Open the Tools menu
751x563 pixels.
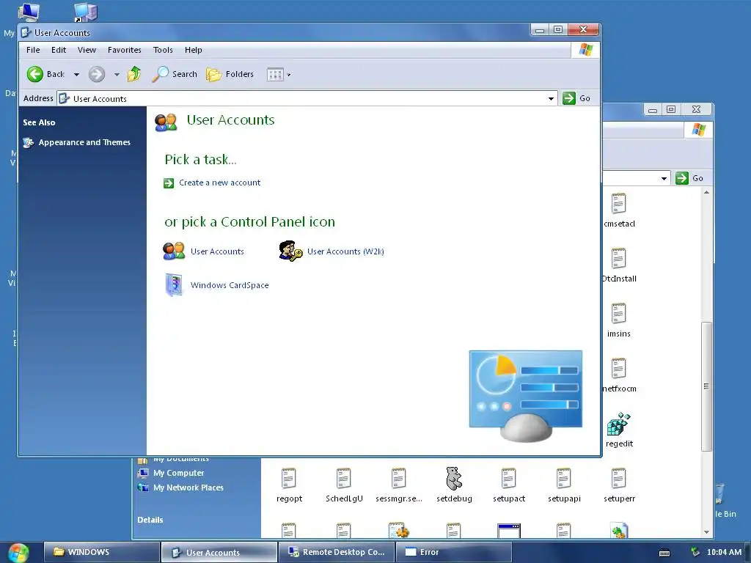(x=163, y=50)
